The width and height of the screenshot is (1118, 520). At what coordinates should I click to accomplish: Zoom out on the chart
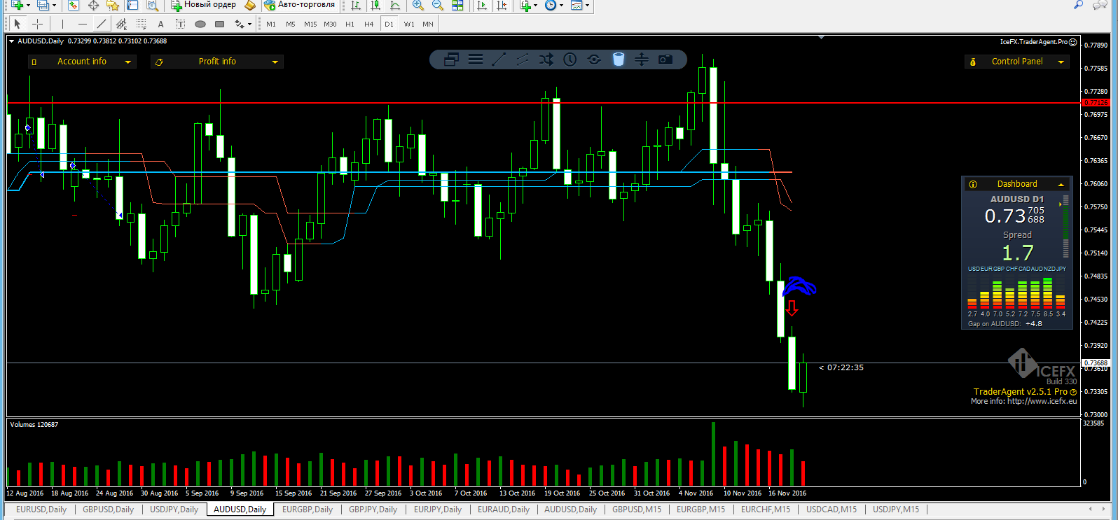tap(438, 5)
